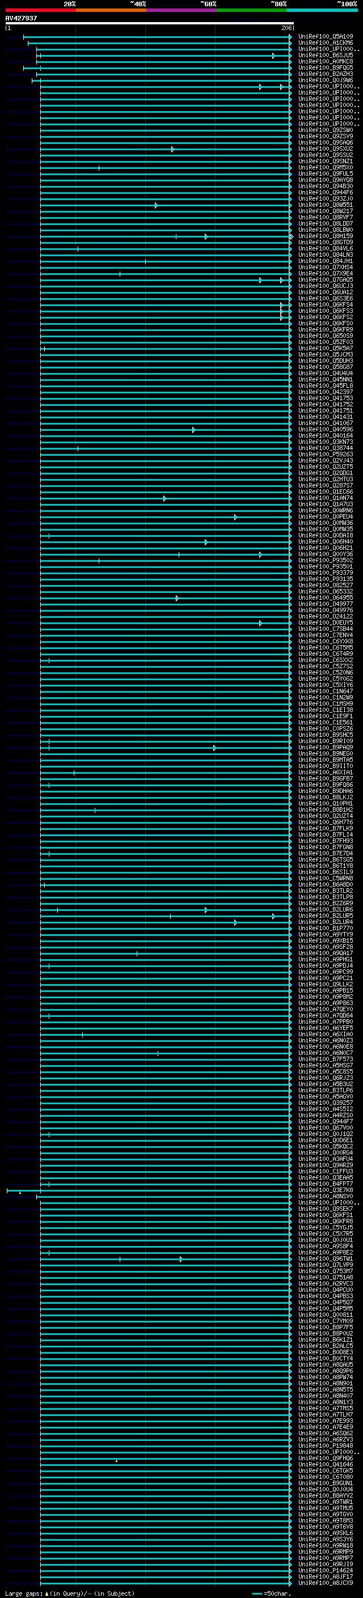Select hit UniRef100_Q4PBS3

click(x=325, y=1296)
